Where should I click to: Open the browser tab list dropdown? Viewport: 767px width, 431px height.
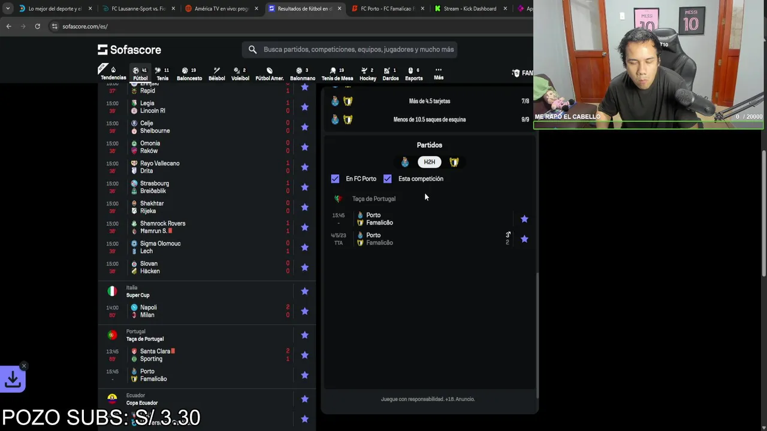tap(7, 9)
